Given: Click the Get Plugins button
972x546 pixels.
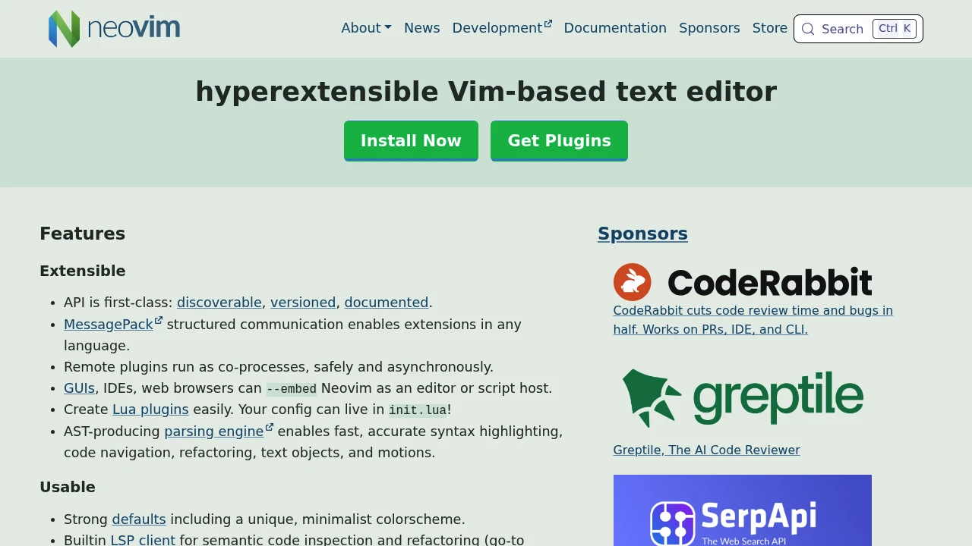Looking at the screenshot, I should point(559,140).
